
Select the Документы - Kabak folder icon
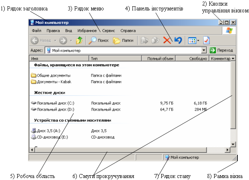coord(33,81)
